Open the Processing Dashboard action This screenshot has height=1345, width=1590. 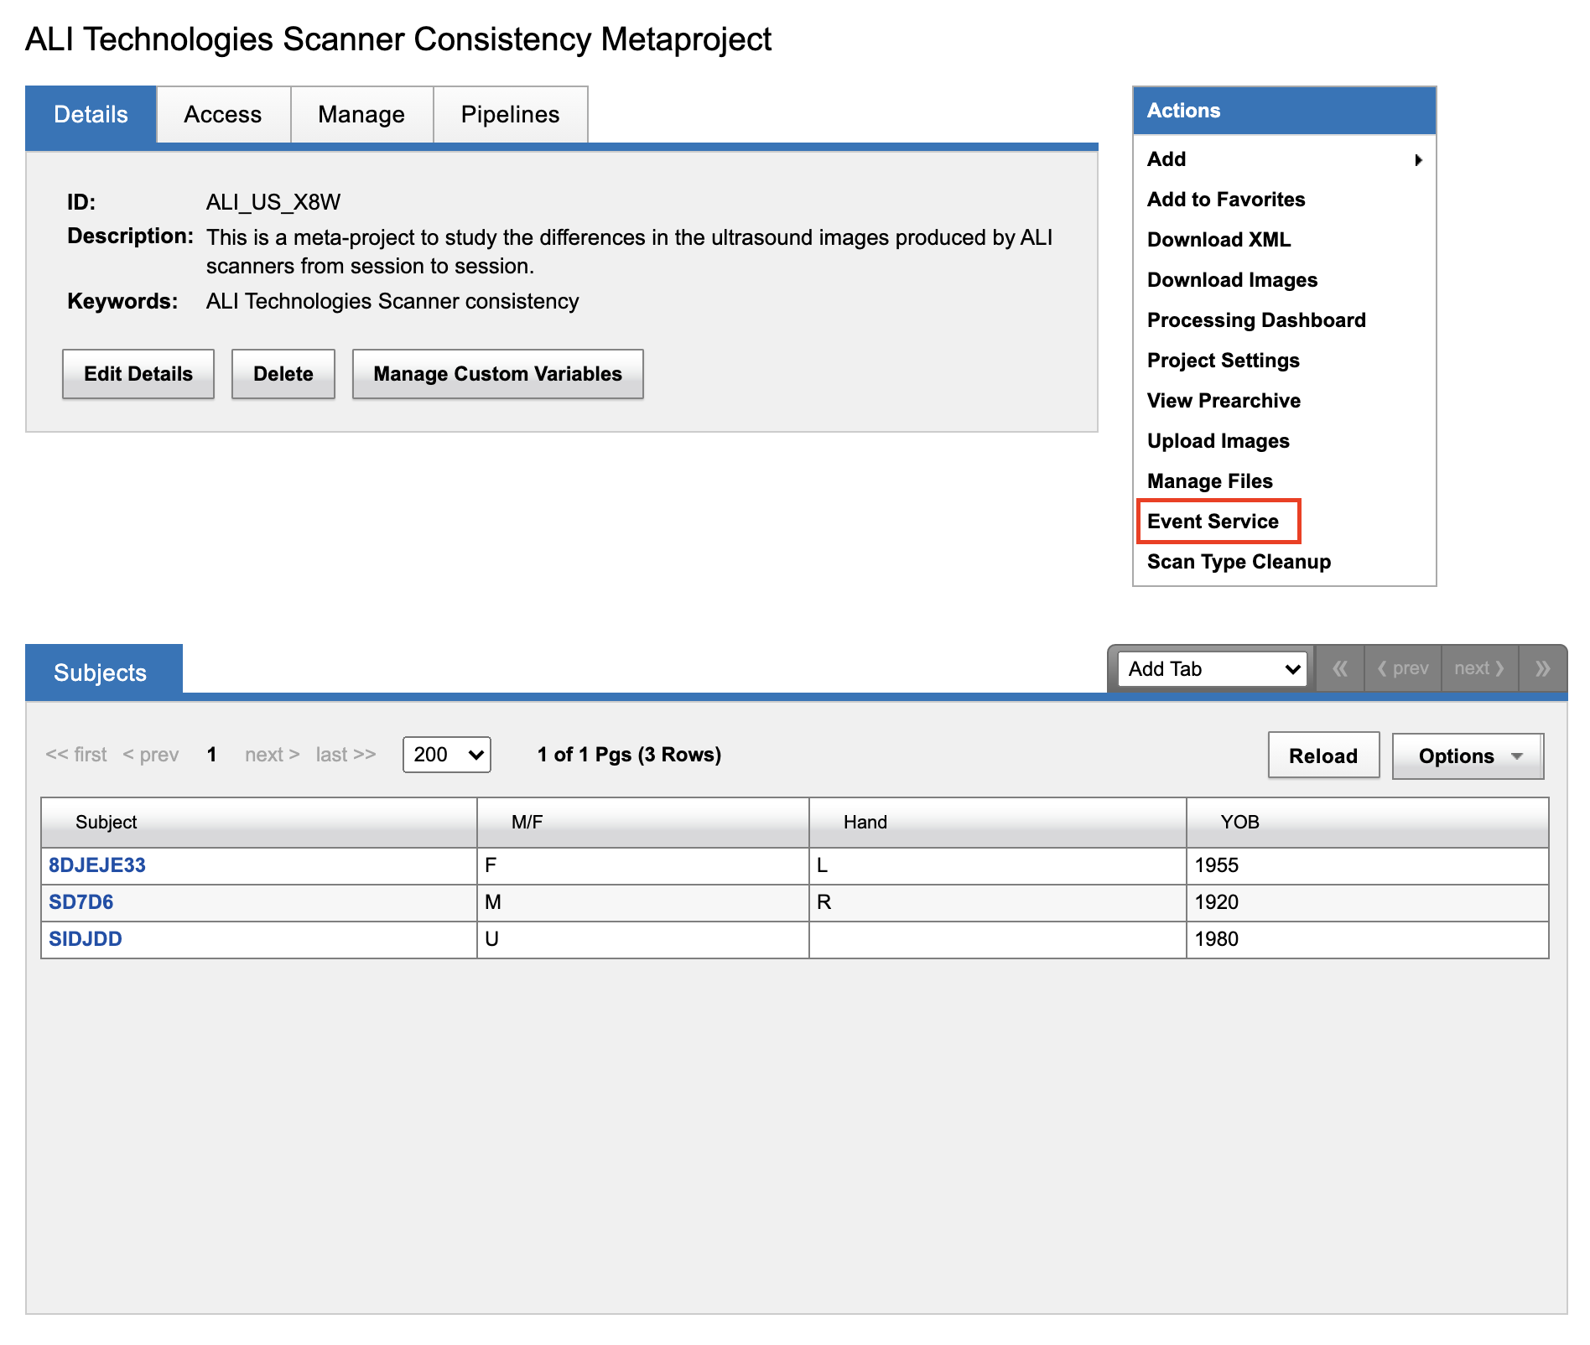[x=1256, y=320]
